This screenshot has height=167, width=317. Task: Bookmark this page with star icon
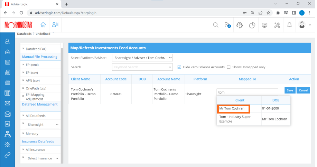click(268, 13)
